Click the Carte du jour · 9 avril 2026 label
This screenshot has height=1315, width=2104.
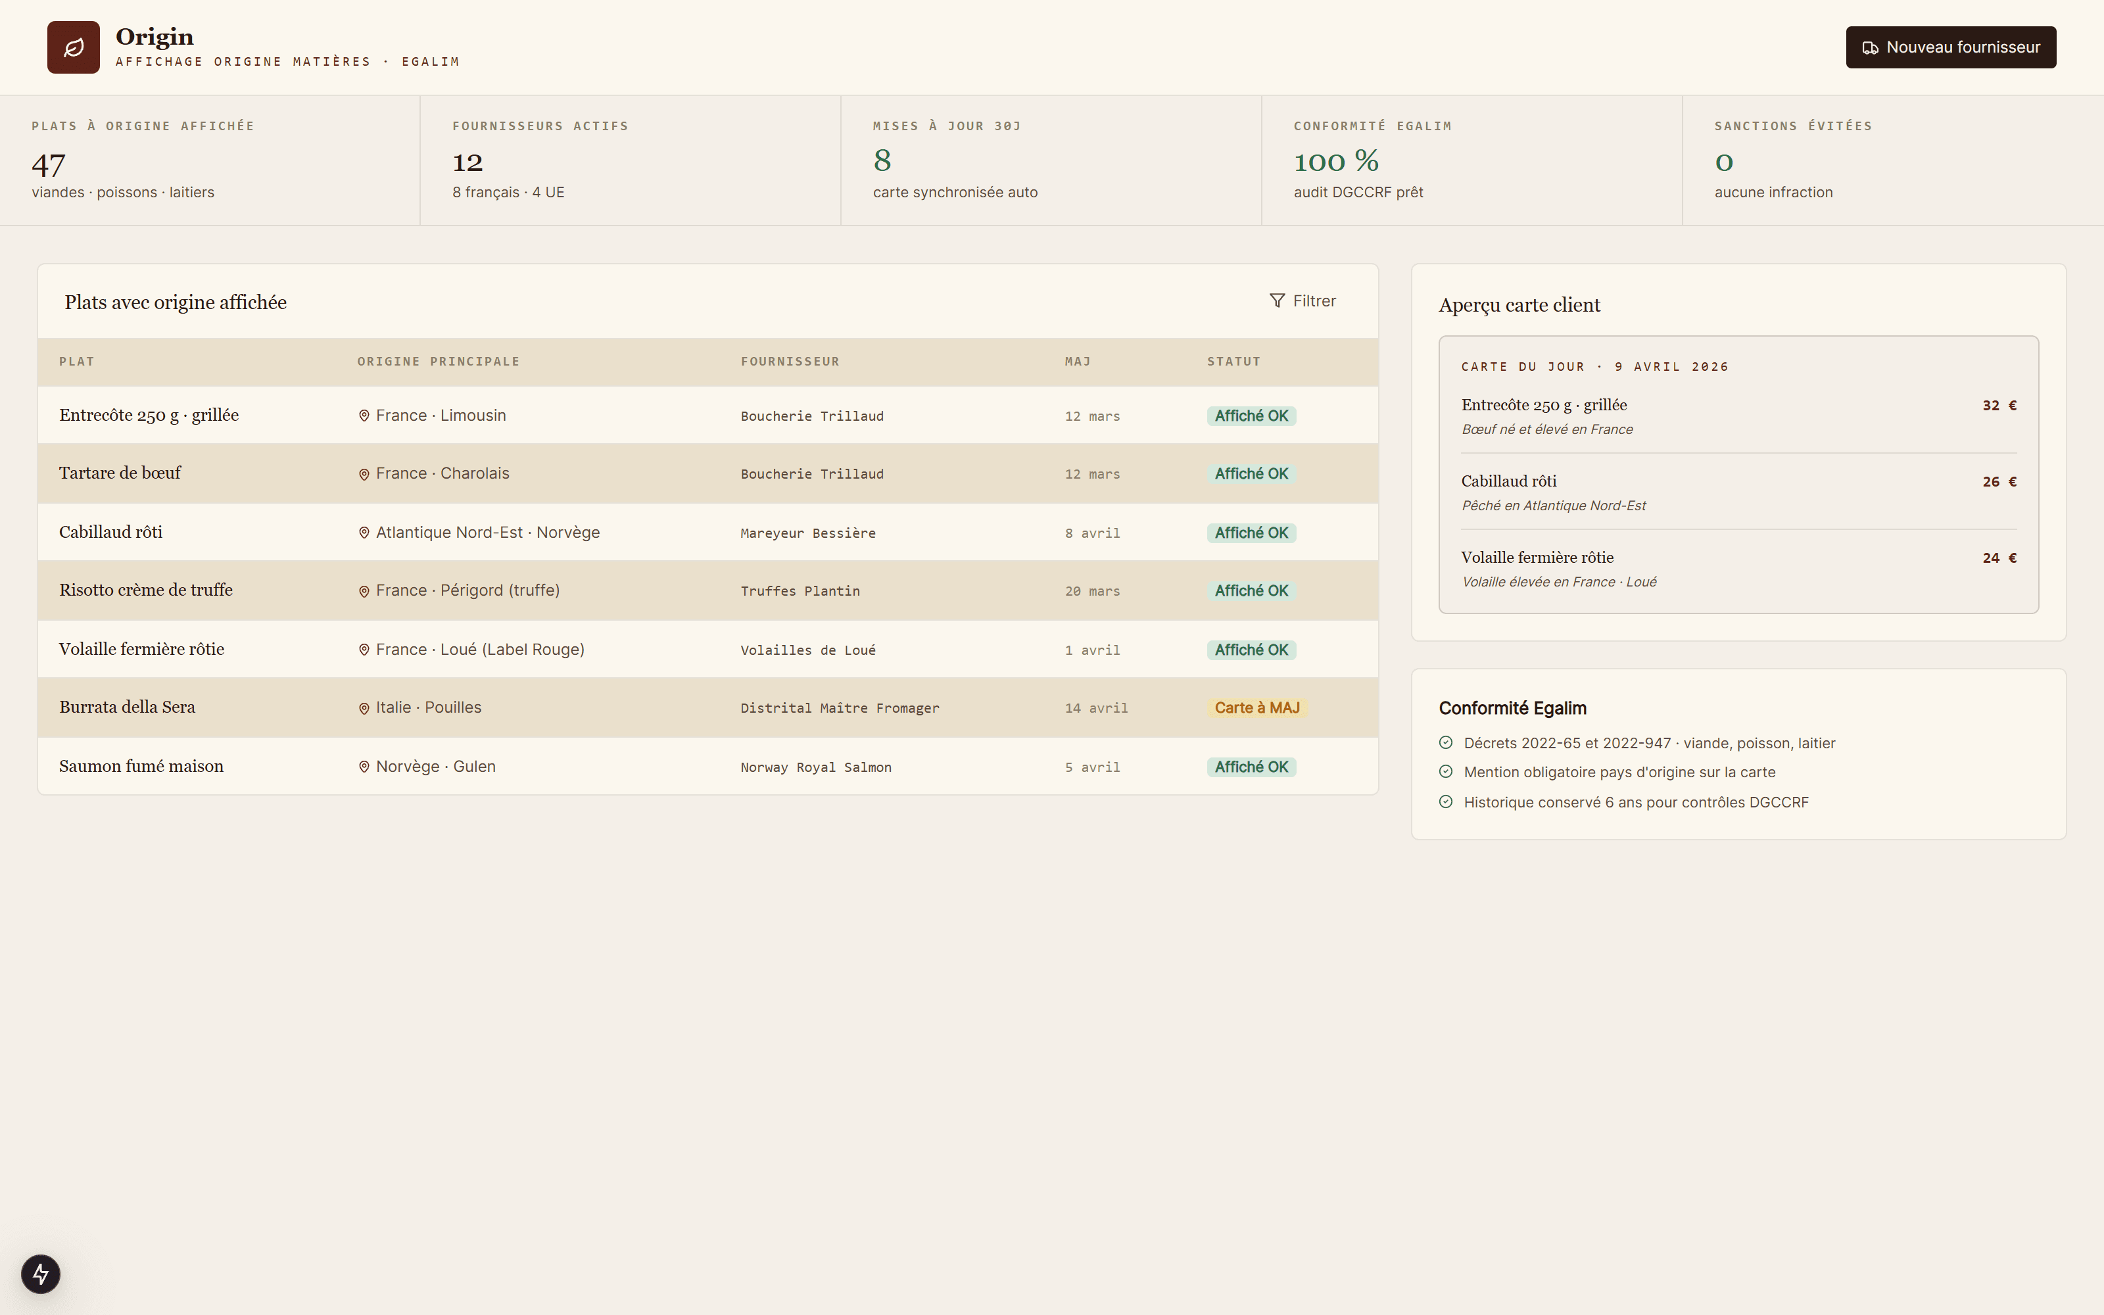pyautogui.click(x=1594, y=367)
